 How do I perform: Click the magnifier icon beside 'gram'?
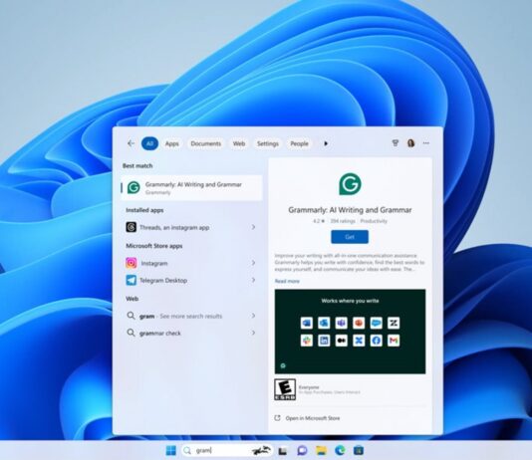tap(131, 316)
